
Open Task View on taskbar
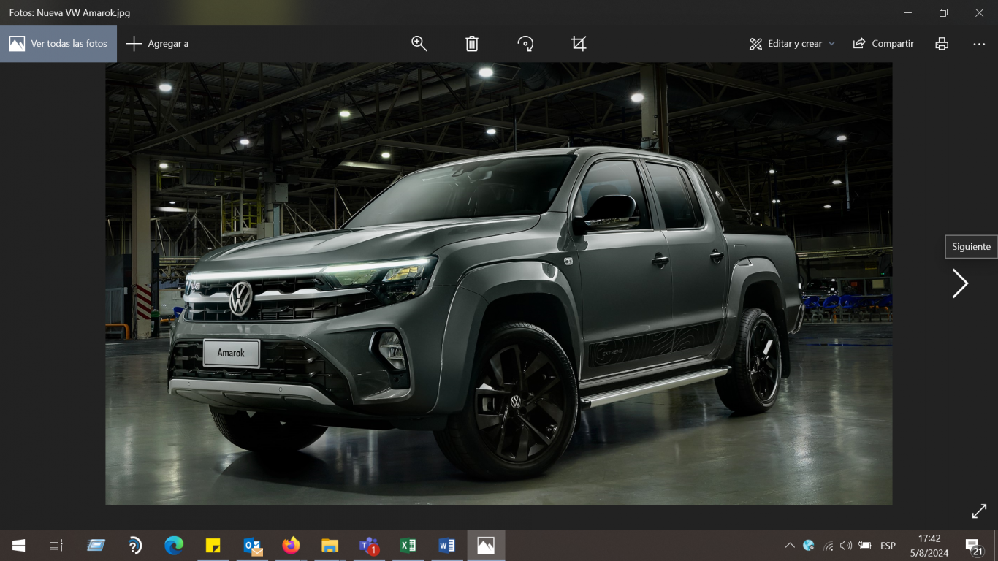click(56, 546)
